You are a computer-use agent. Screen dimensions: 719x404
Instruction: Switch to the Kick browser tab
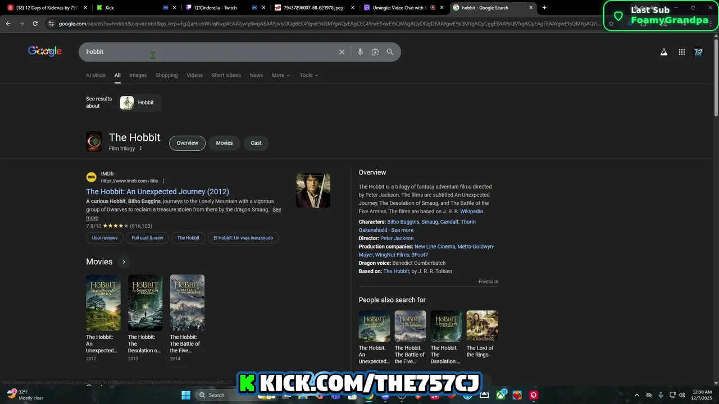[x=135, y=8]
